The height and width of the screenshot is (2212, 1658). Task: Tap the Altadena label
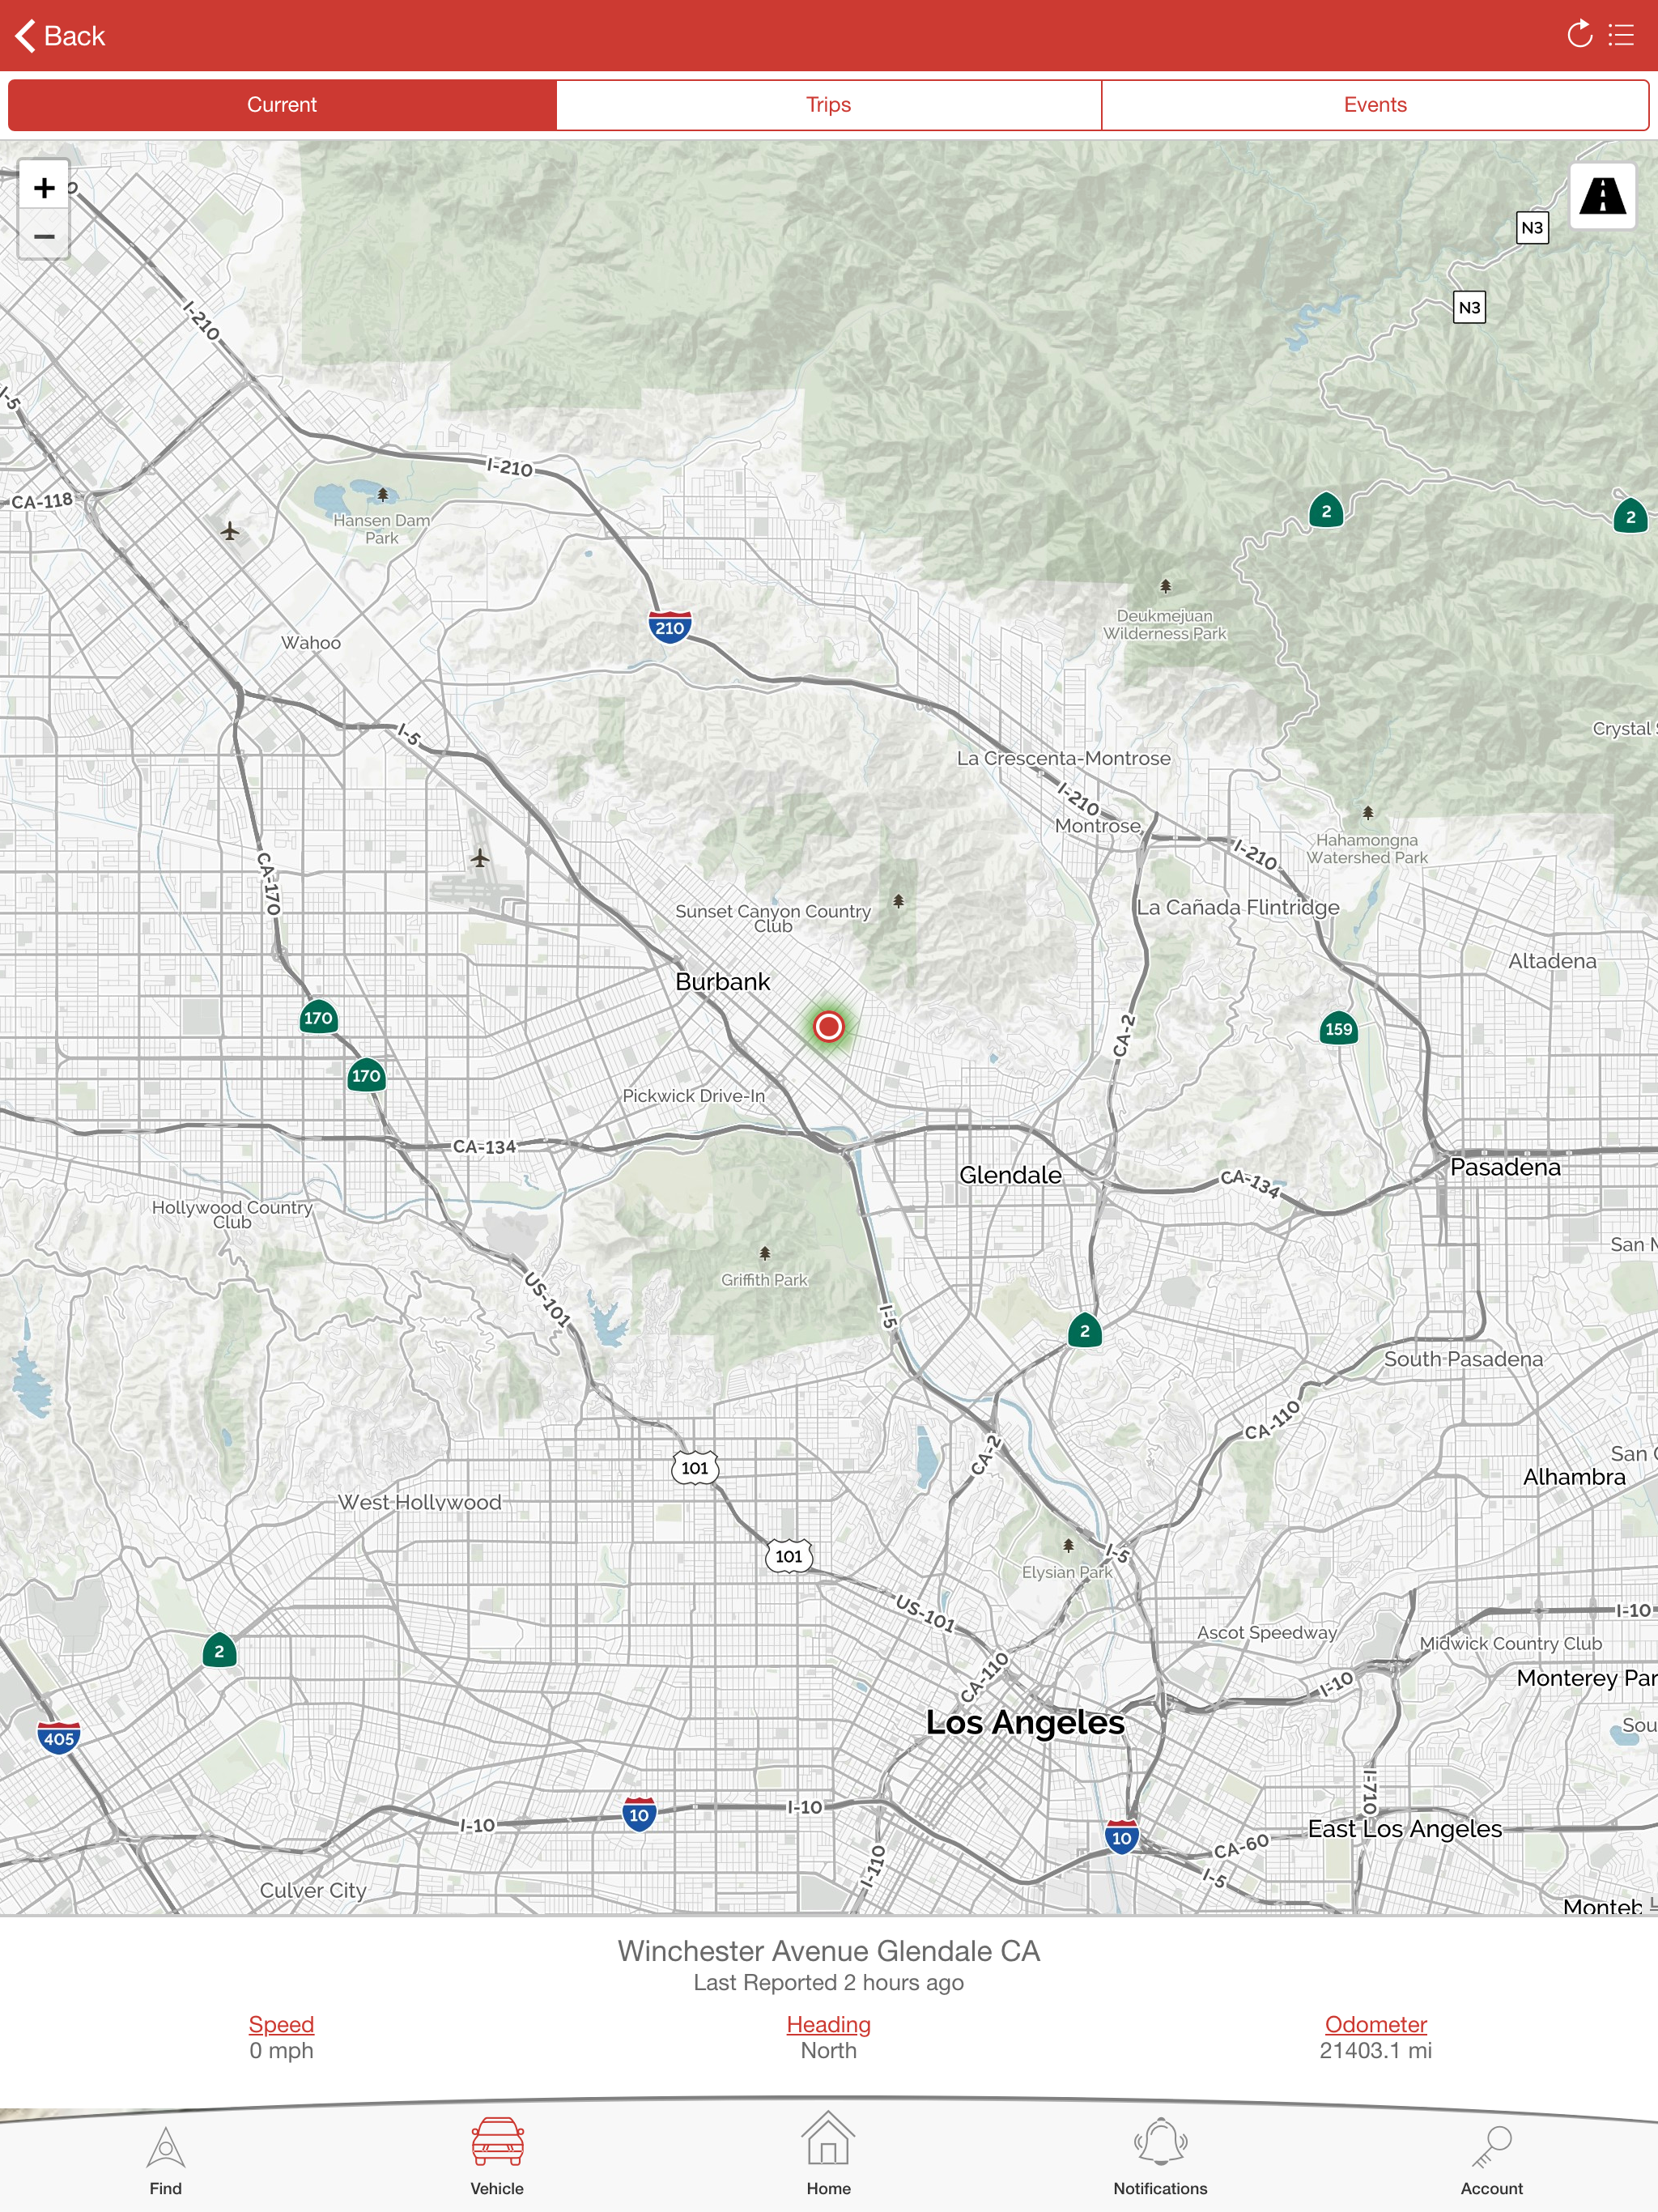(x=1552, y=961)
